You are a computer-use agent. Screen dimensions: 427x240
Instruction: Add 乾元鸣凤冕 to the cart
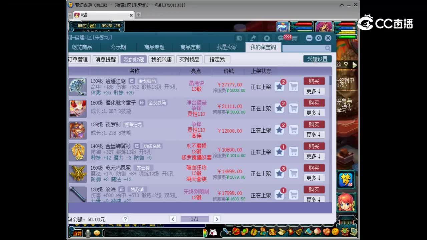click(x=294, y=173)
